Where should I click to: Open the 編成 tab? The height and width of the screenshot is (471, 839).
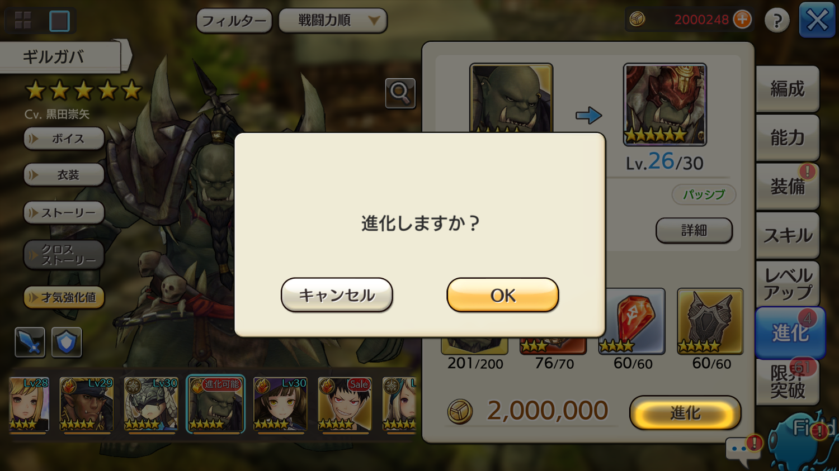click(x=788, y=89)
